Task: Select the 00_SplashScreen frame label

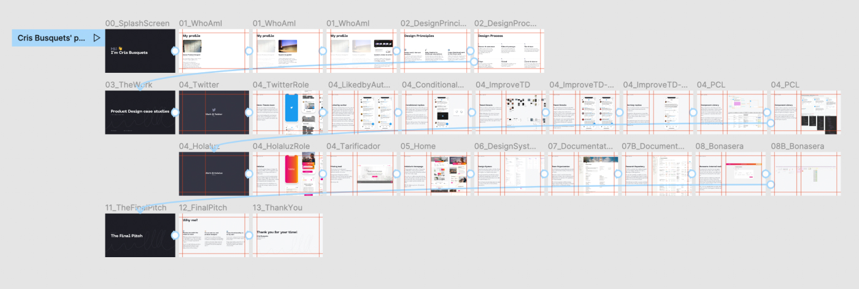Action: click(x=137, y=23)
